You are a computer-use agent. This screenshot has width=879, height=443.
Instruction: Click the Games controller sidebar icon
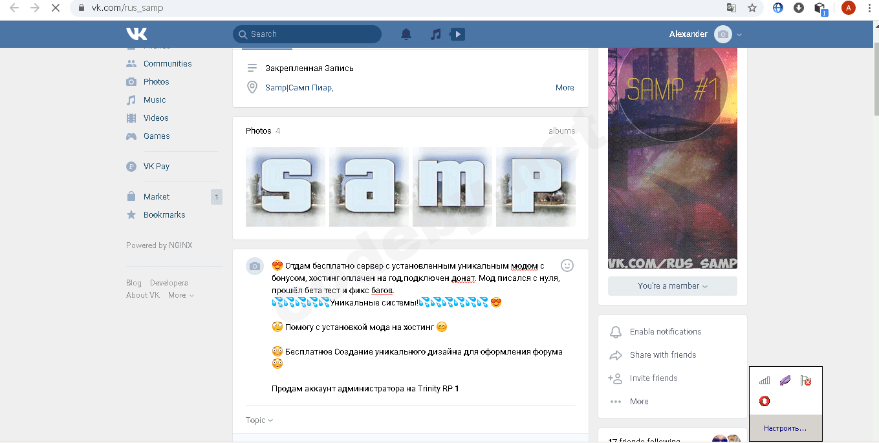pyautogui.click(x=131, y=136)
